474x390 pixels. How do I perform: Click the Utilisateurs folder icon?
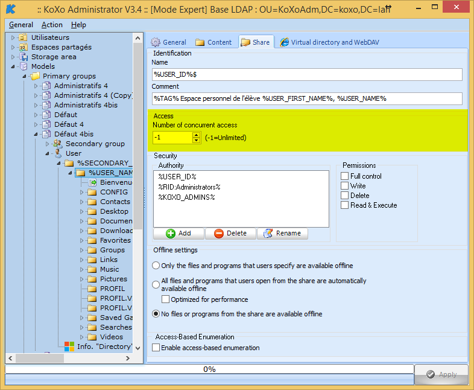pyautogui.click(x=23, y=37)
